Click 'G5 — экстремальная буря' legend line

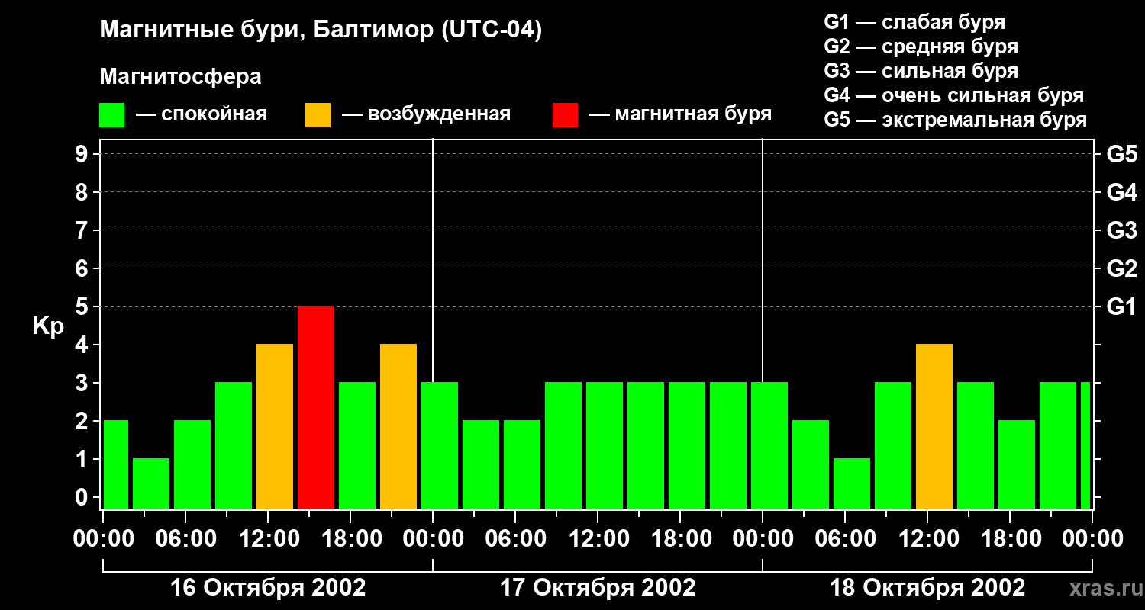tap(955, 120)
